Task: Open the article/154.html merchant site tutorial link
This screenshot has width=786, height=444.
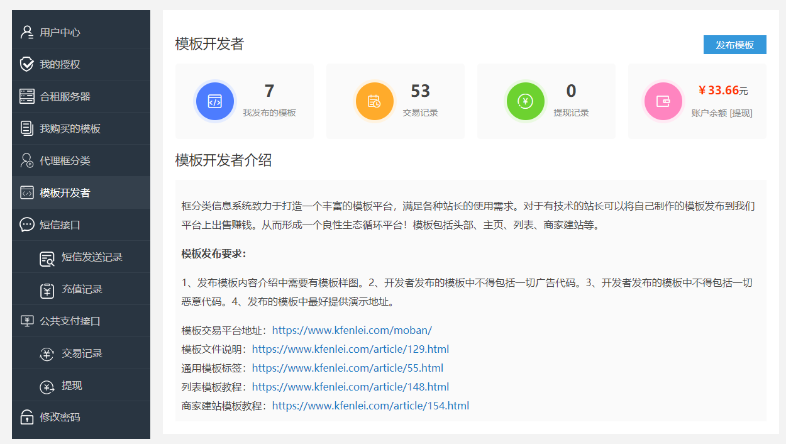Action: pos(370,406)
